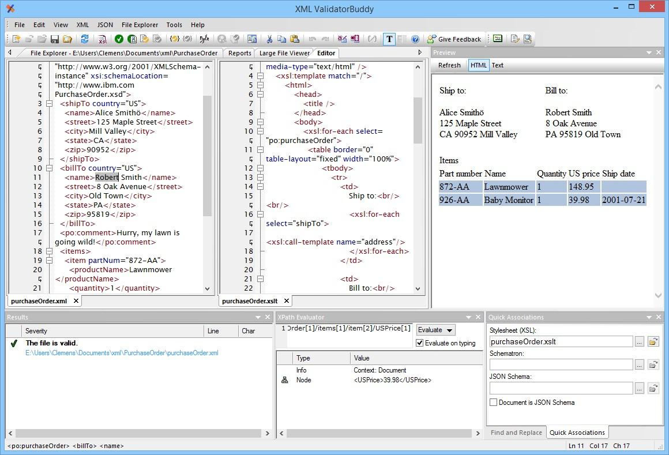Click the scissors Cut icon
The width and height of the screenshot is (669, 455).
click(269, 39)
